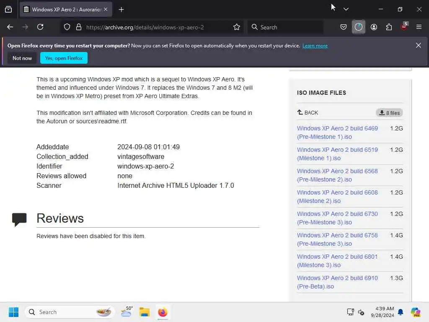Dismiss the Firefox startup notification bar
This screenshot has height=322, width=429.
(x=419, y=45)
